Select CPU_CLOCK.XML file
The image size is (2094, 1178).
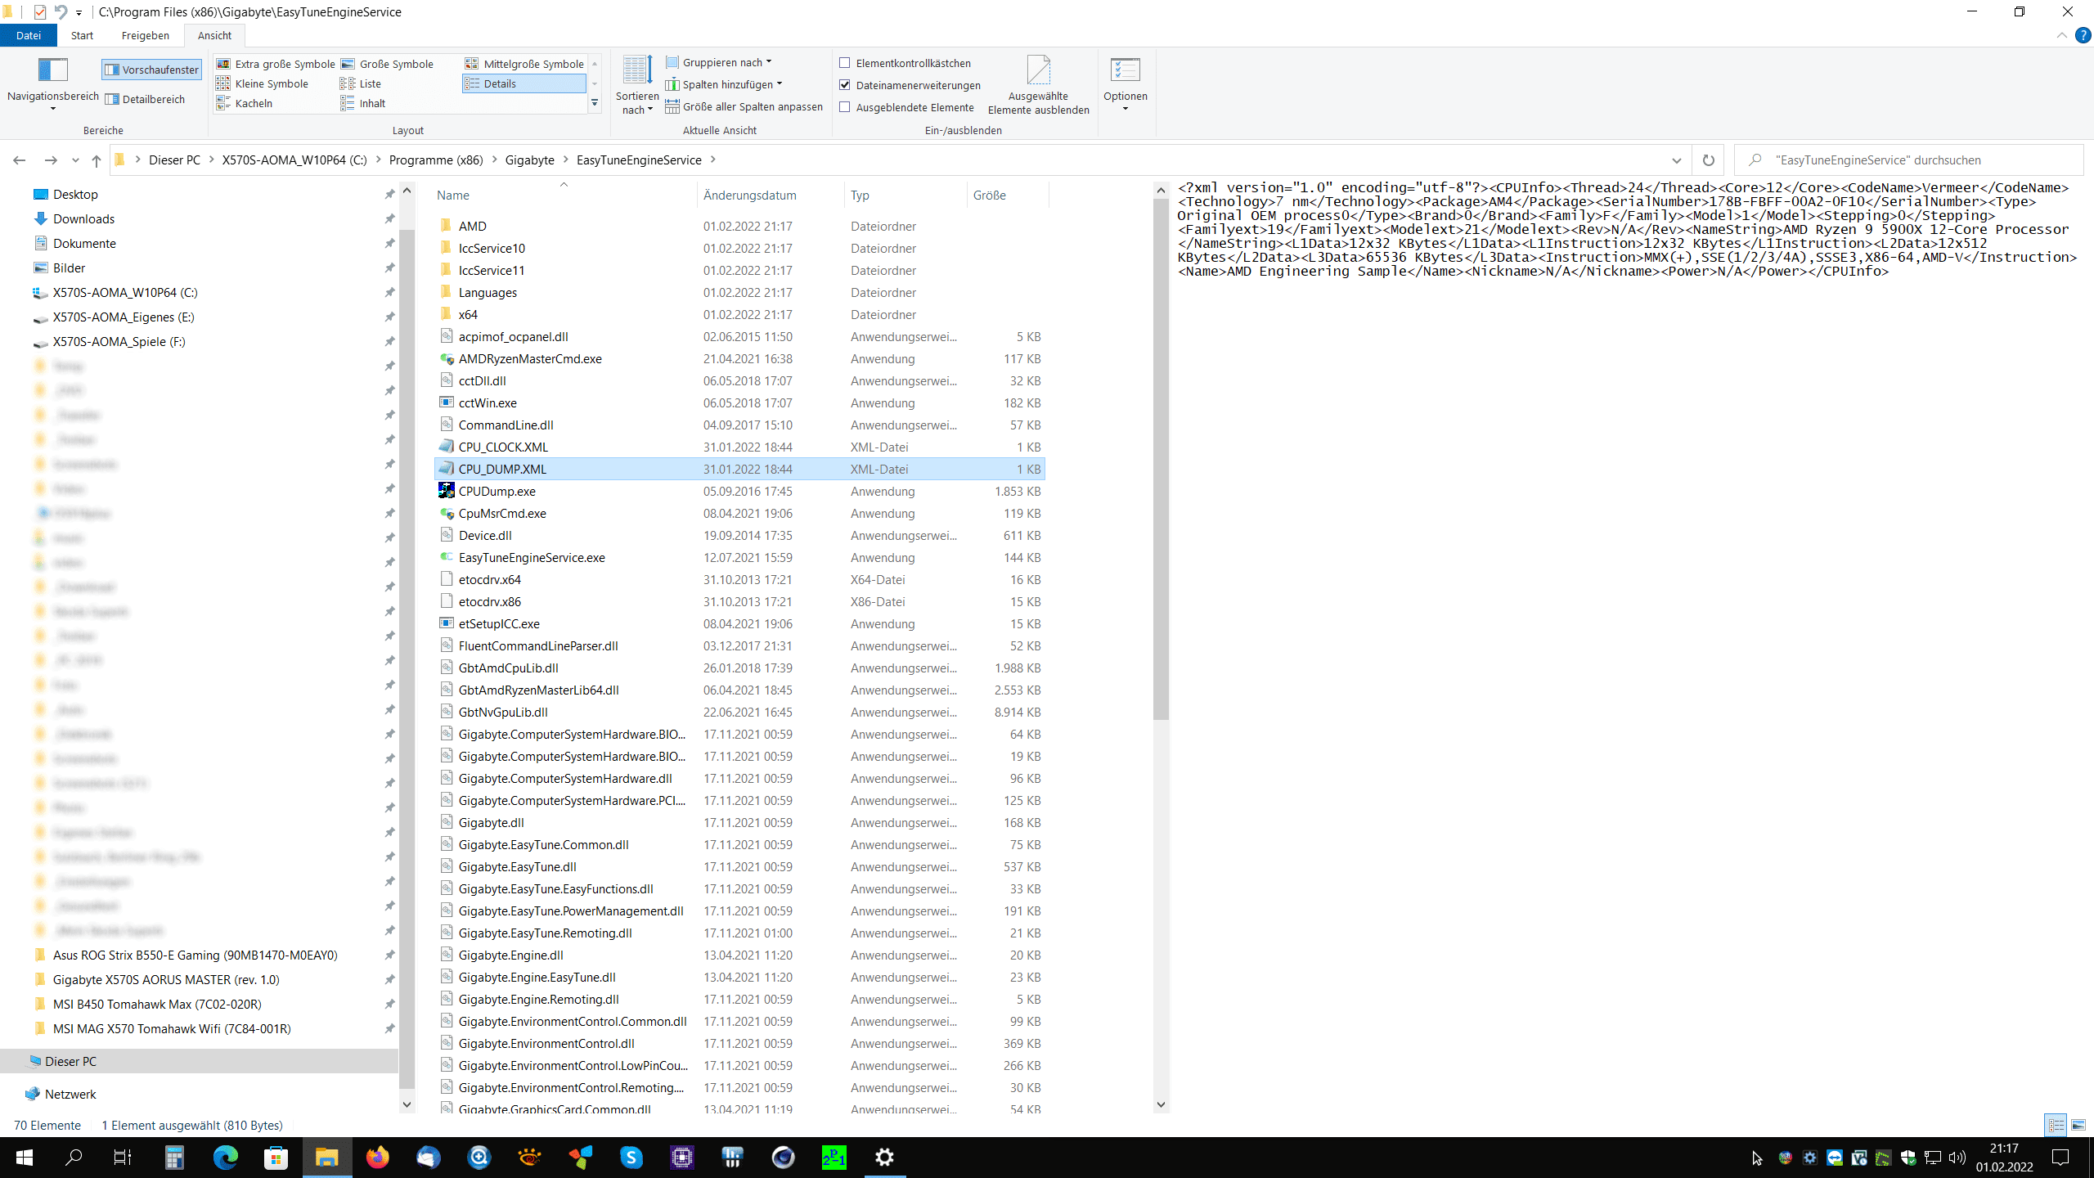[503, 447]
